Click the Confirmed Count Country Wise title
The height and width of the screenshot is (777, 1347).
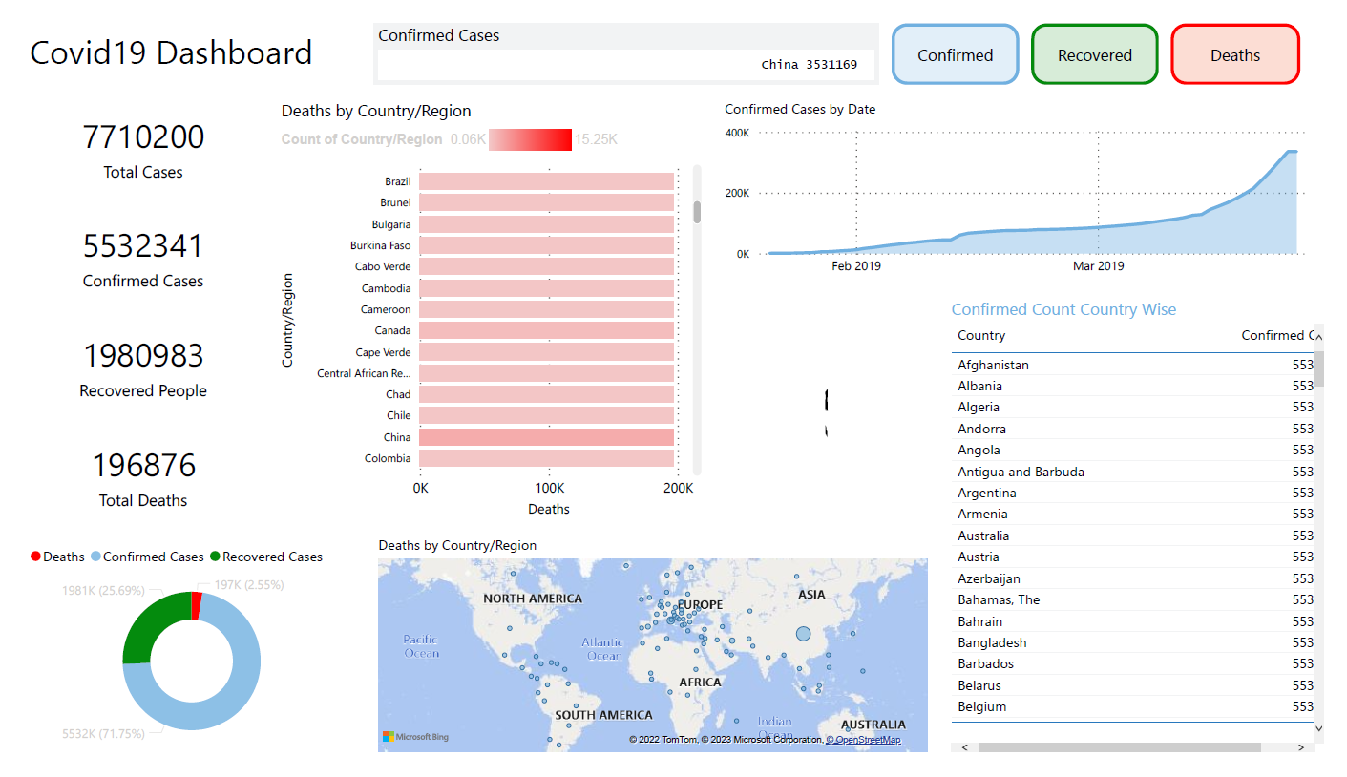tap(1063, 309)
